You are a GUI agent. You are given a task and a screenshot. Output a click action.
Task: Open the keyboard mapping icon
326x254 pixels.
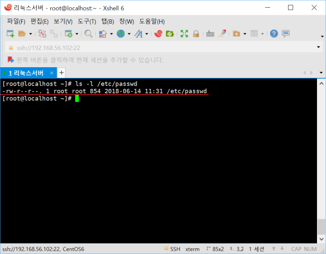tap(210, 34)
